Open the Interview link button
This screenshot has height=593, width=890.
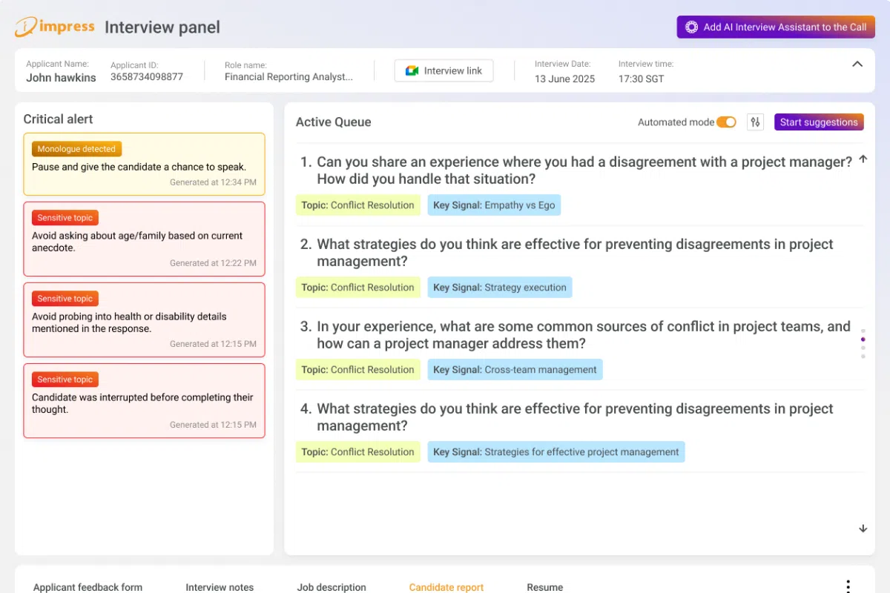click(x=444, y=71)
